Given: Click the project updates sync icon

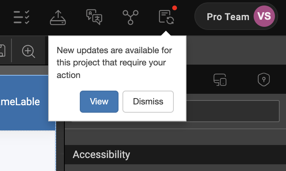Looking at the screenshot, I should click(166, 17).
